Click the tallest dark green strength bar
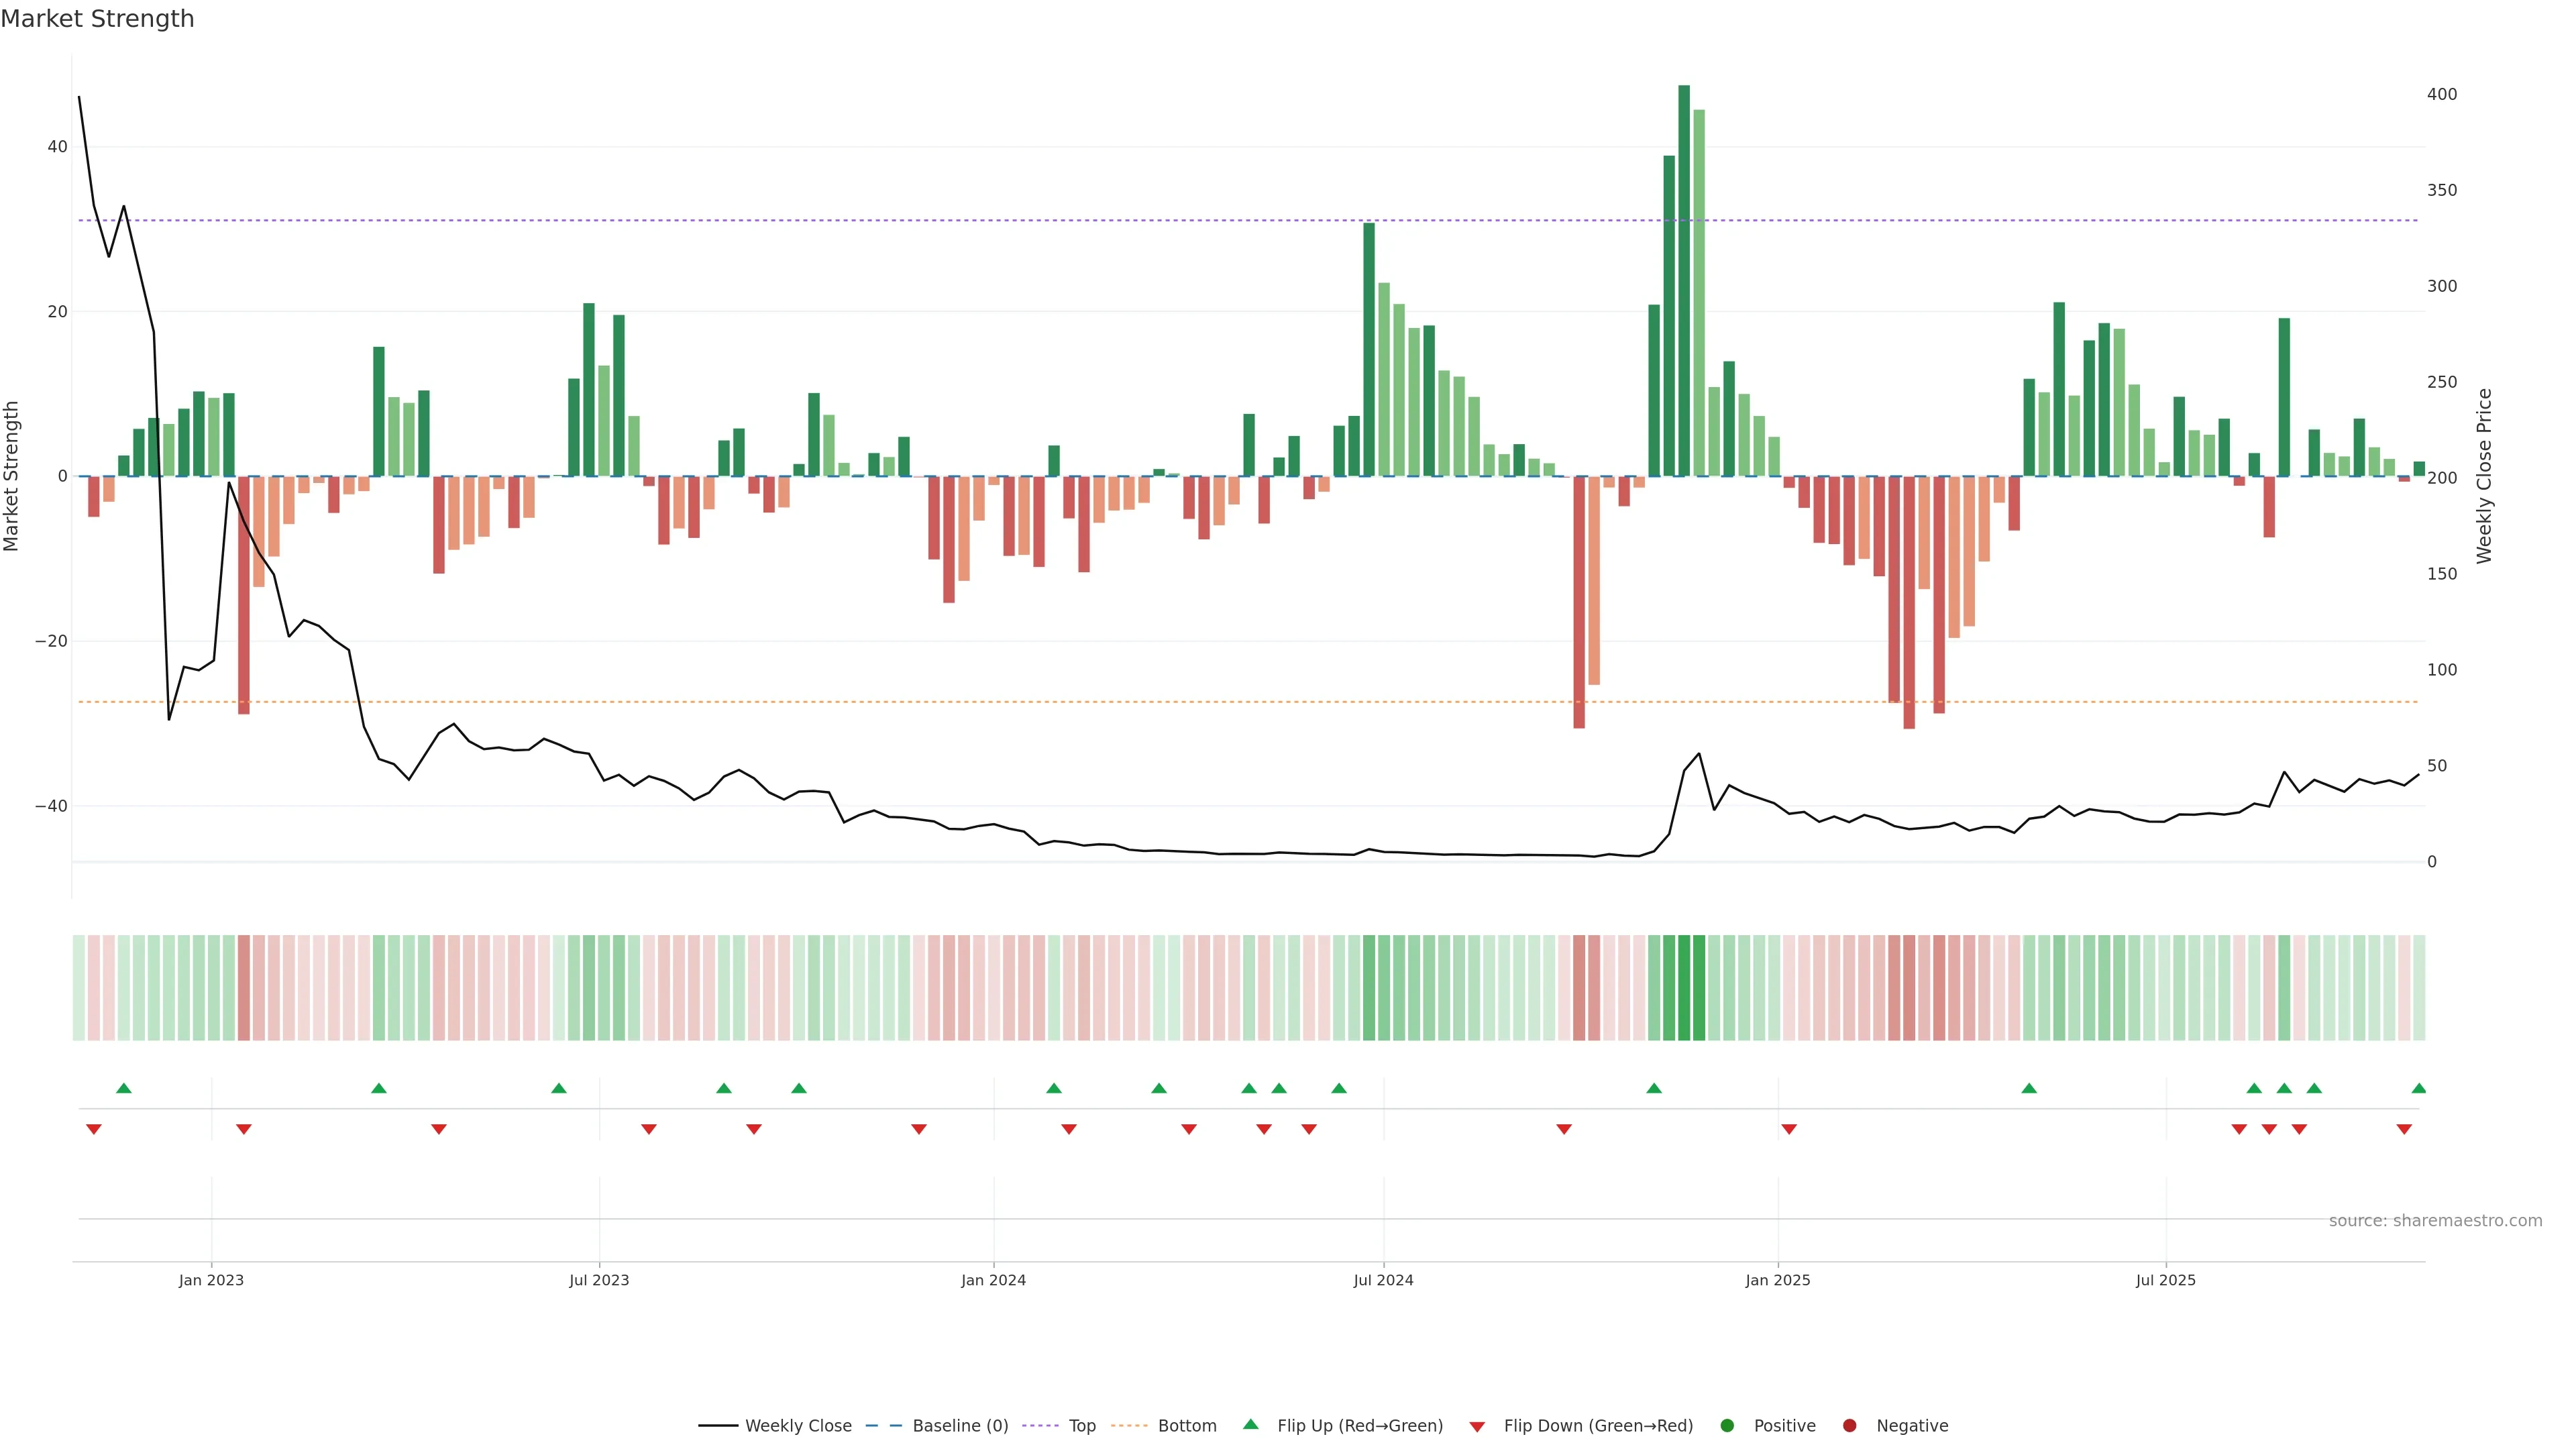 (x=1684, y=280)
